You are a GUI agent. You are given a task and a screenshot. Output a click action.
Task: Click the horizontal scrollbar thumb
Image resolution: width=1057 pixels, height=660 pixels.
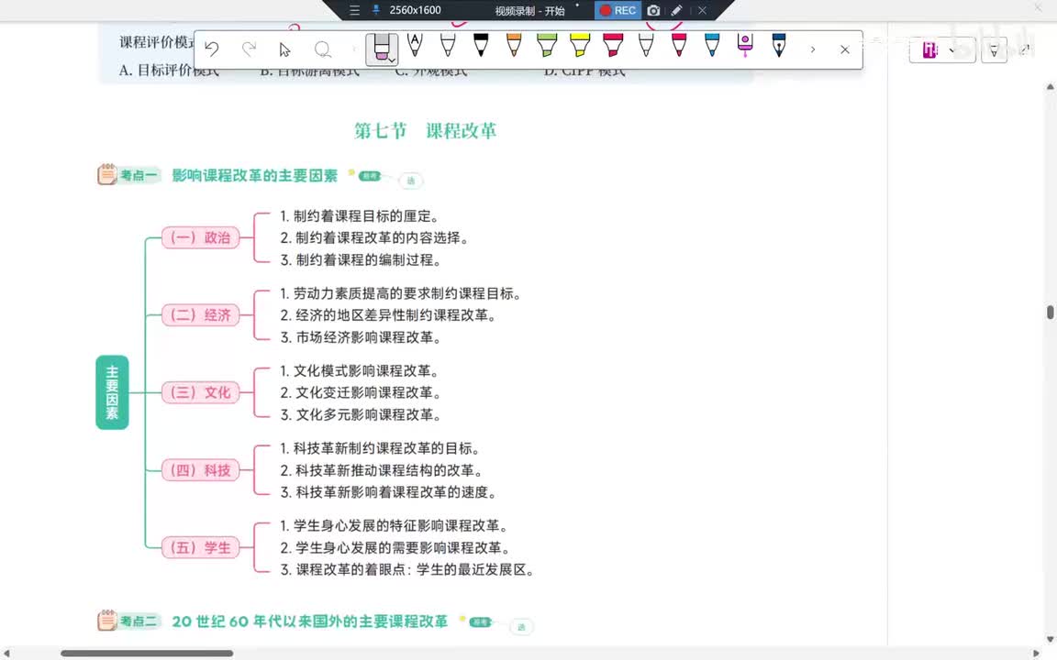(x=147, y=654)
